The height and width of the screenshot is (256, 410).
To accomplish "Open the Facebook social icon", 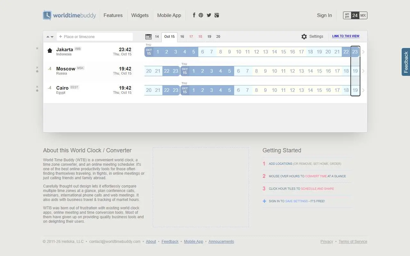I will pos(194,15).
